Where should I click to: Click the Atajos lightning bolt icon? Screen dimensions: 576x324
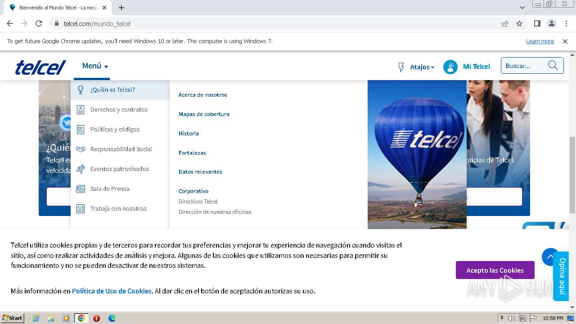point(401,67)
